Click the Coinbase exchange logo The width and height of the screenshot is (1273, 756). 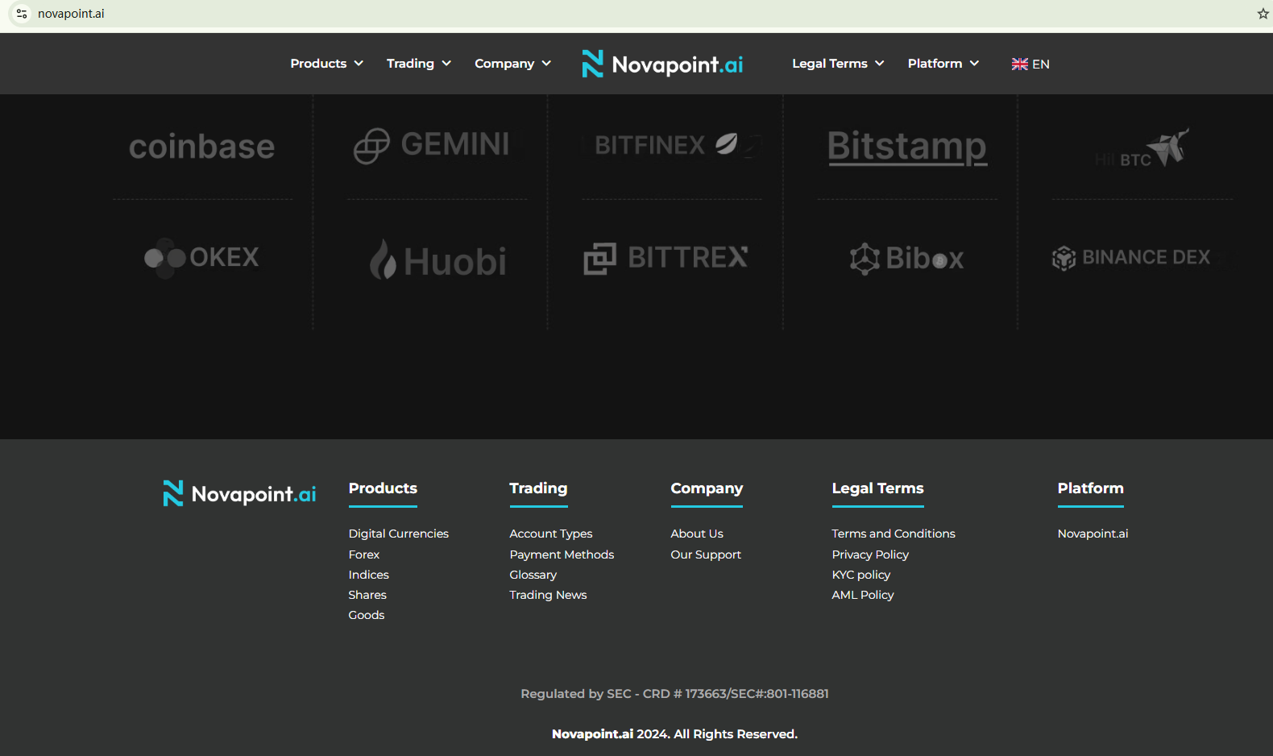(x=202, y=147)
